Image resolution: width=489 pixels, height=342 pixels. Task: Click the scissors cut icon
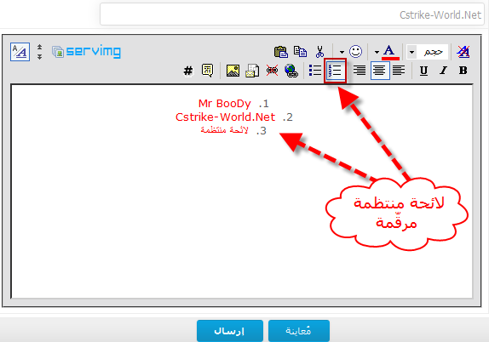[x=319, y=52]
